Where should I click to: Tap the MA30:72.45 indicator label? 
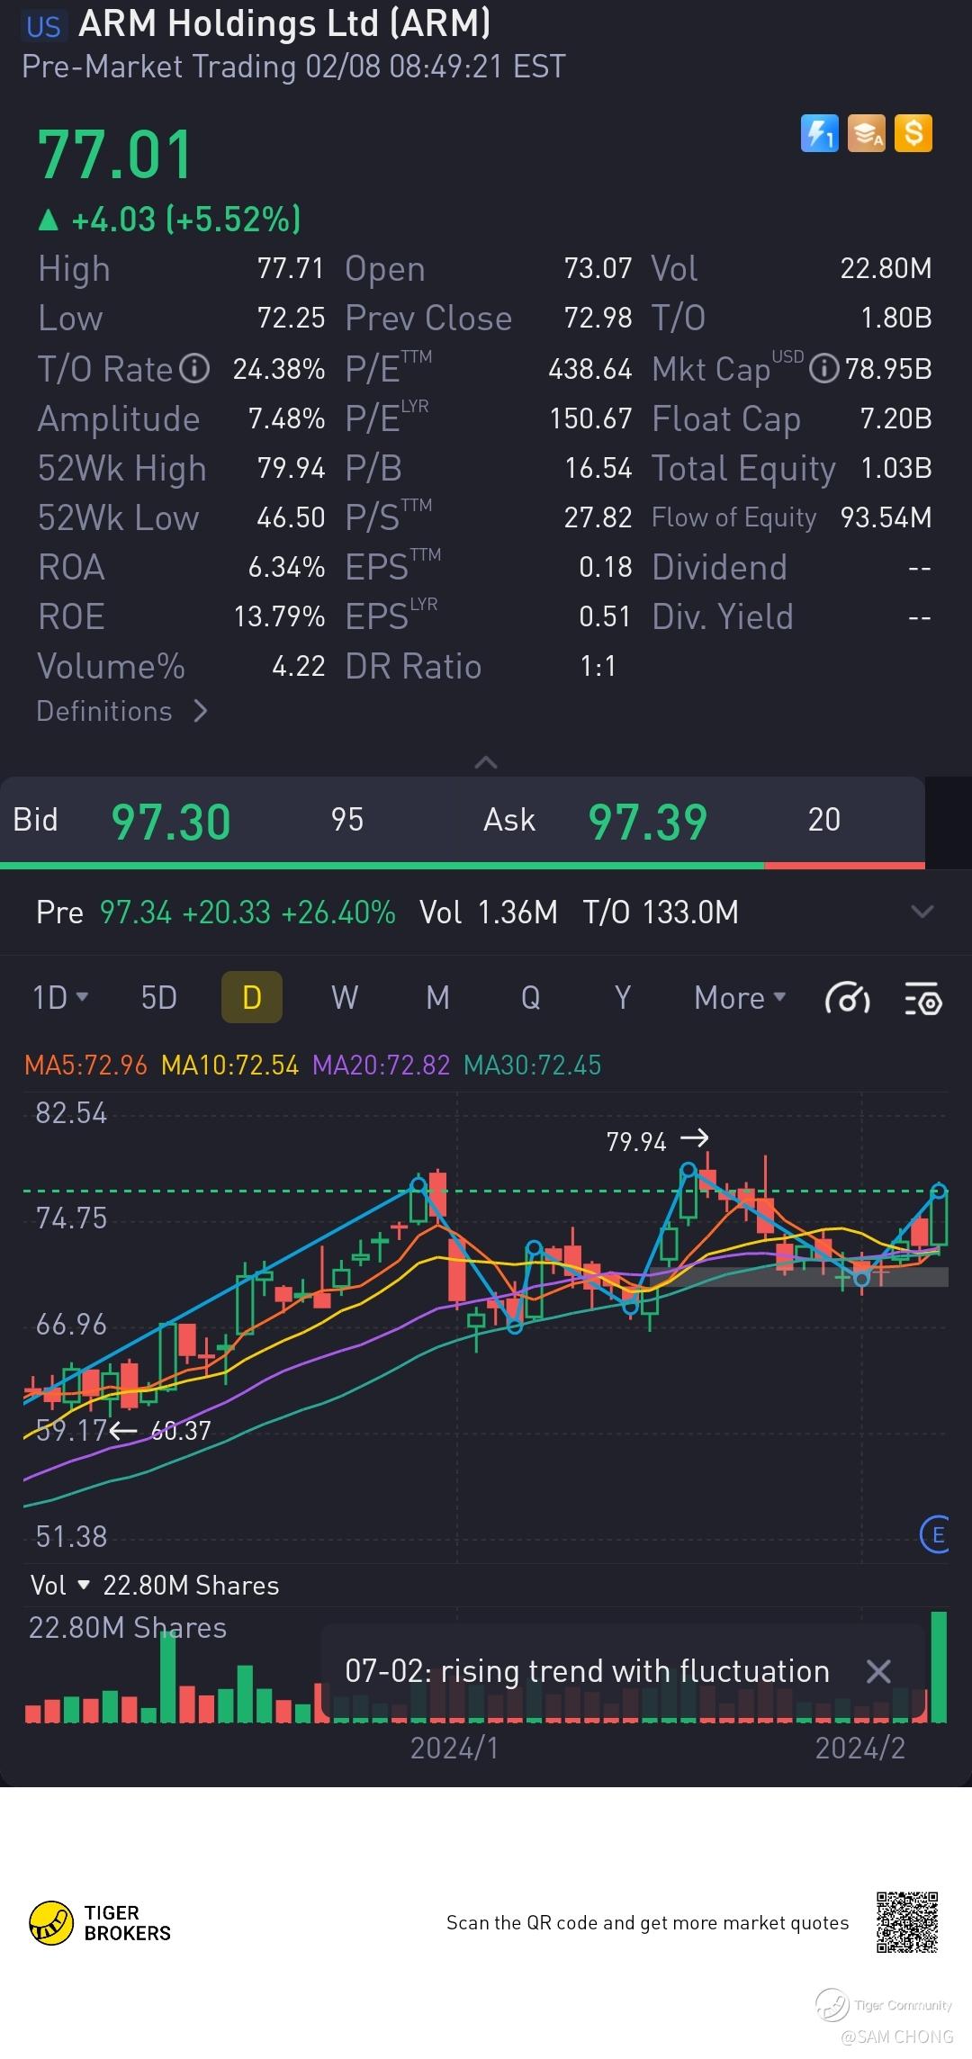click(532, 1065)
